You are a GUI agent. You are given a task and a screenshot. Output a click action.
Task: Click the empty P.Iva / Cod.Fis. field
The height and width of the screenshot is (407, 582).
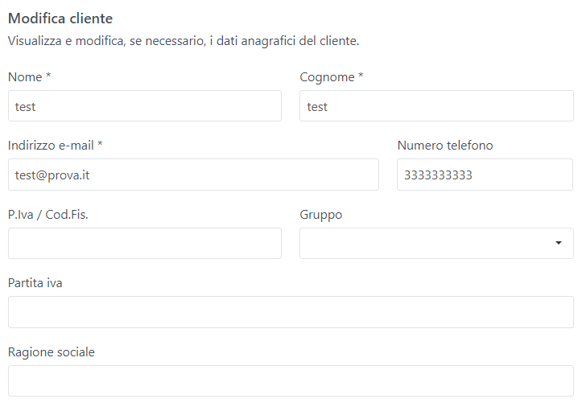(x=145, y=243)
